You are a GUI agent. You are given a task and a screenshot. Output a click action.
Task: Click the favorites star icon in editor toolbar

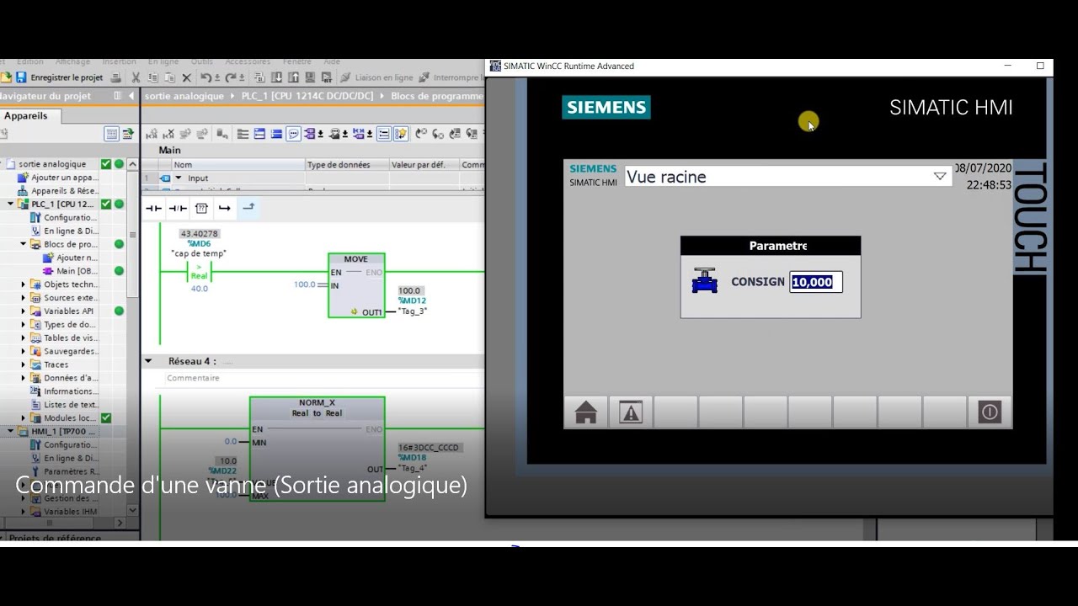pos(401,134)
